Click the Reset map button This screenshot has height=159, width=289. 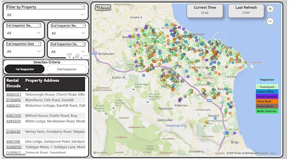[103, 8]
